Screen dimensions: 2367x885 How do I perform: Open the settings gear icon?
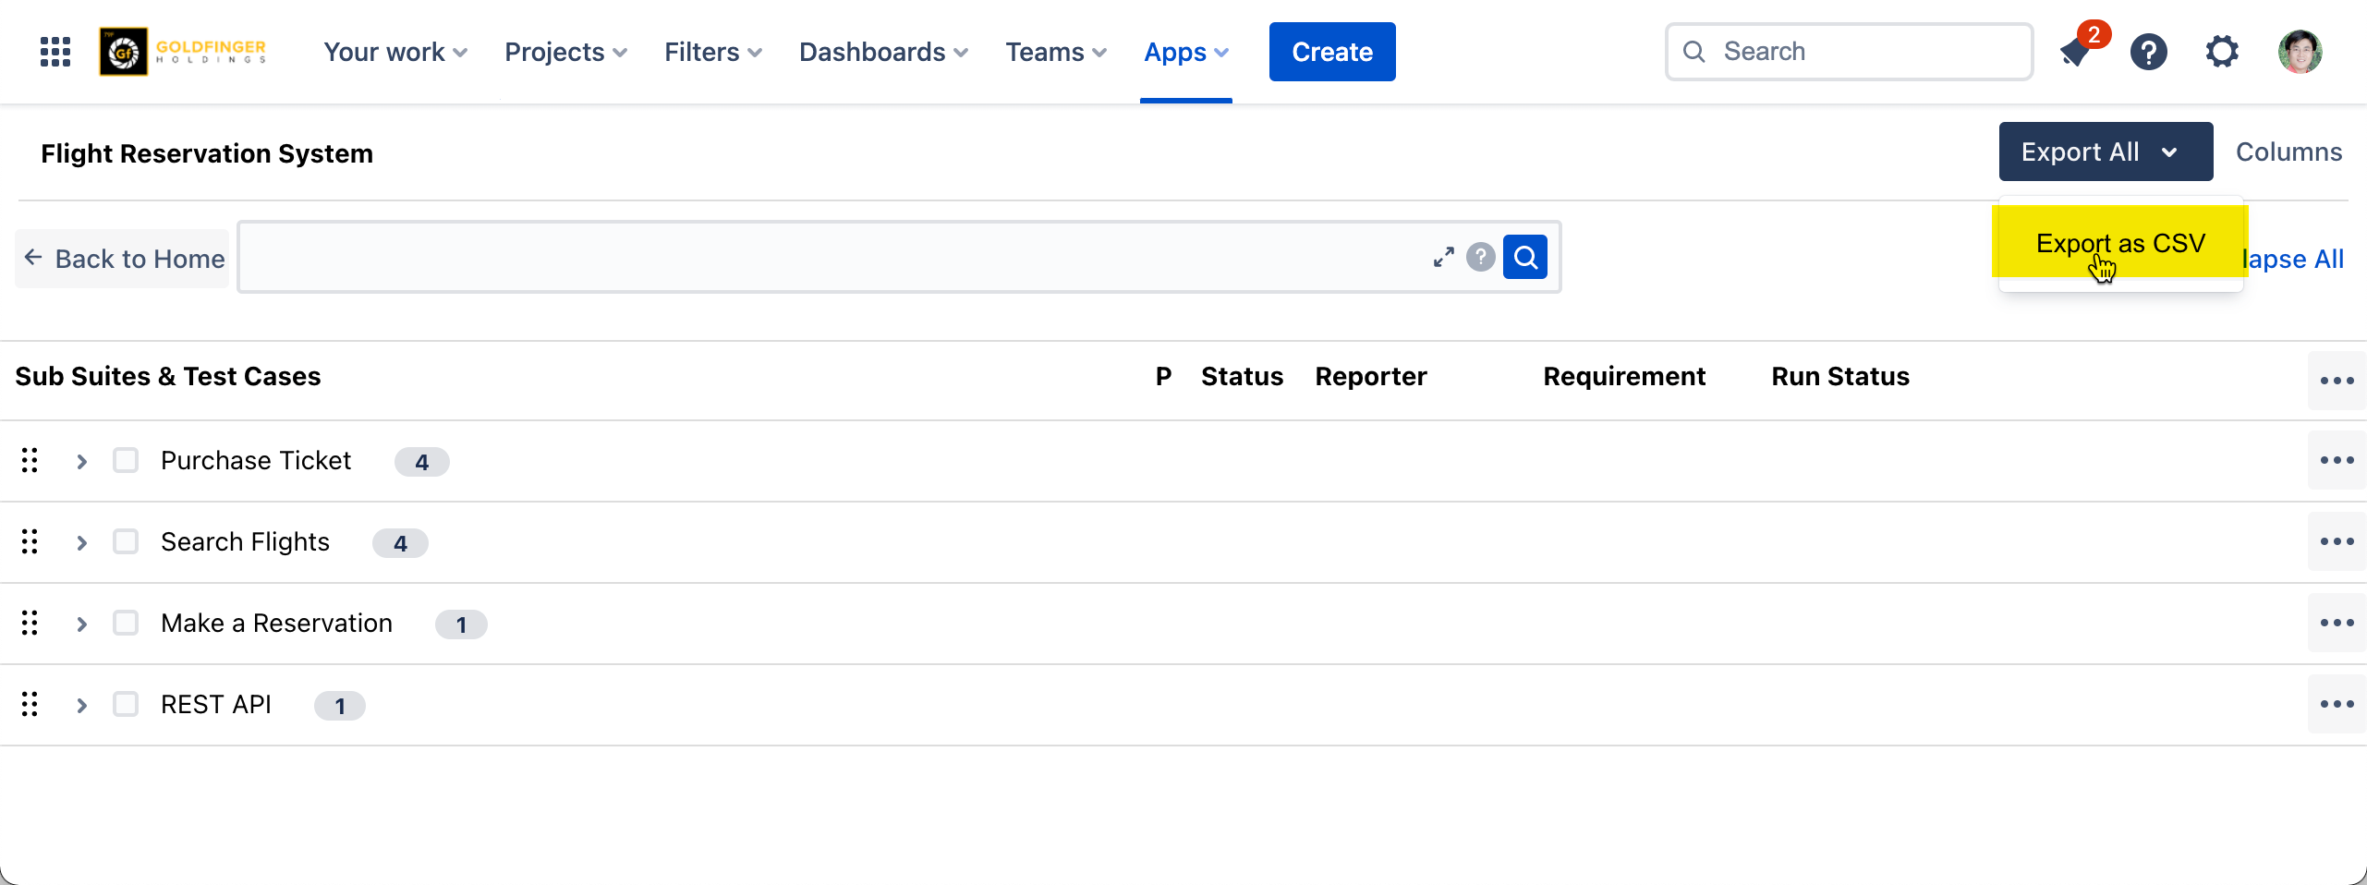pyautogui.click(x=2222, y=52)
